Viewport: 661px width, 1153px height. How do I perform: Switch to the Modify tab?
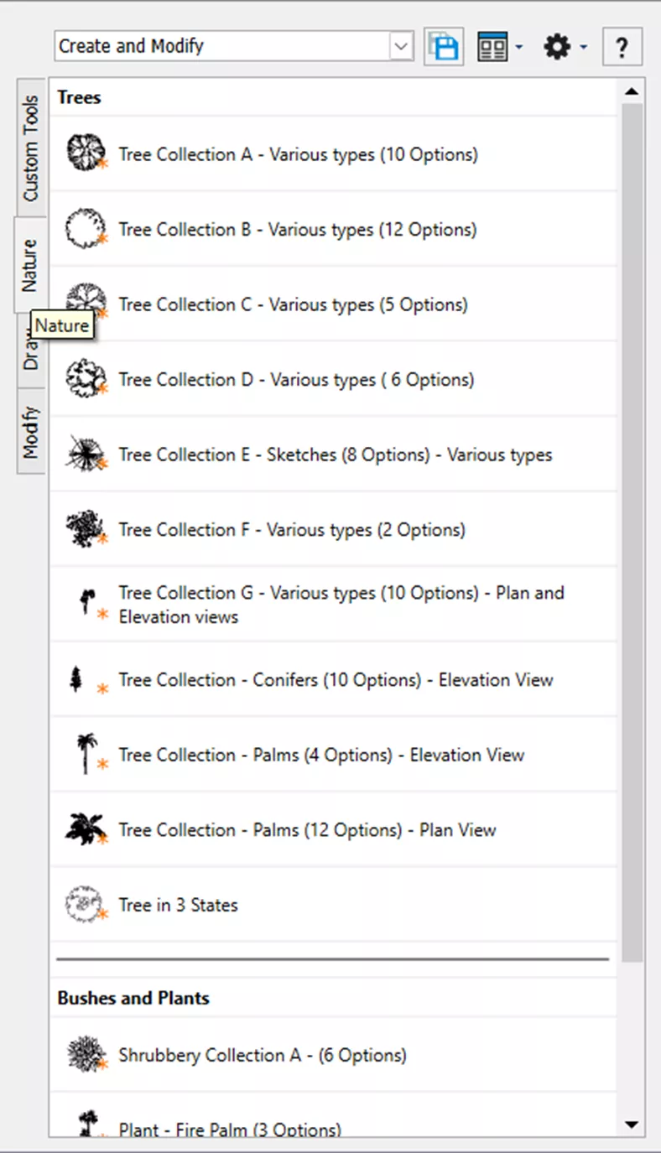pos(31,432)
